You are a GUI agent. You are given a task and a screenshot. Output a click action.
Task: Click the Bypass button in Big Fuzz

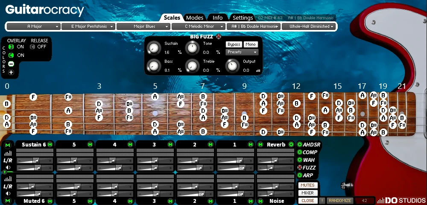click(234, 44)
